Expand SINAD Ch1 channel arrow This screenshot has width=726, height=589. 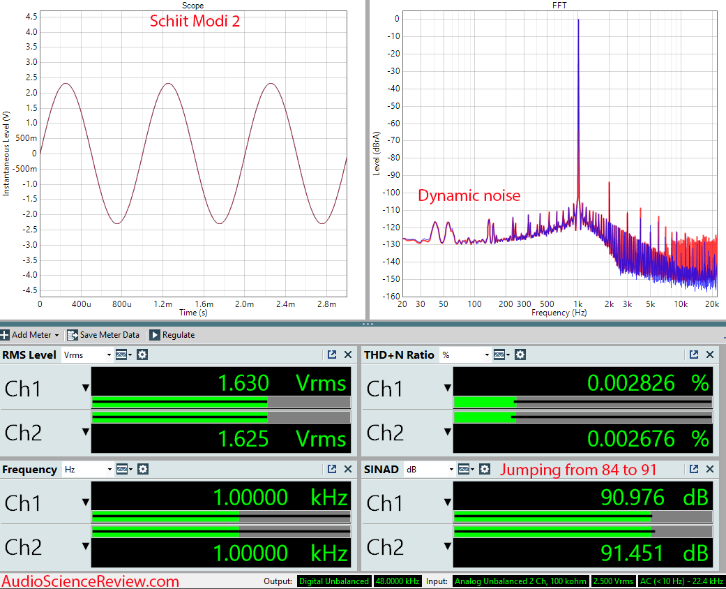pyautogui.click(x=447, y=502)
